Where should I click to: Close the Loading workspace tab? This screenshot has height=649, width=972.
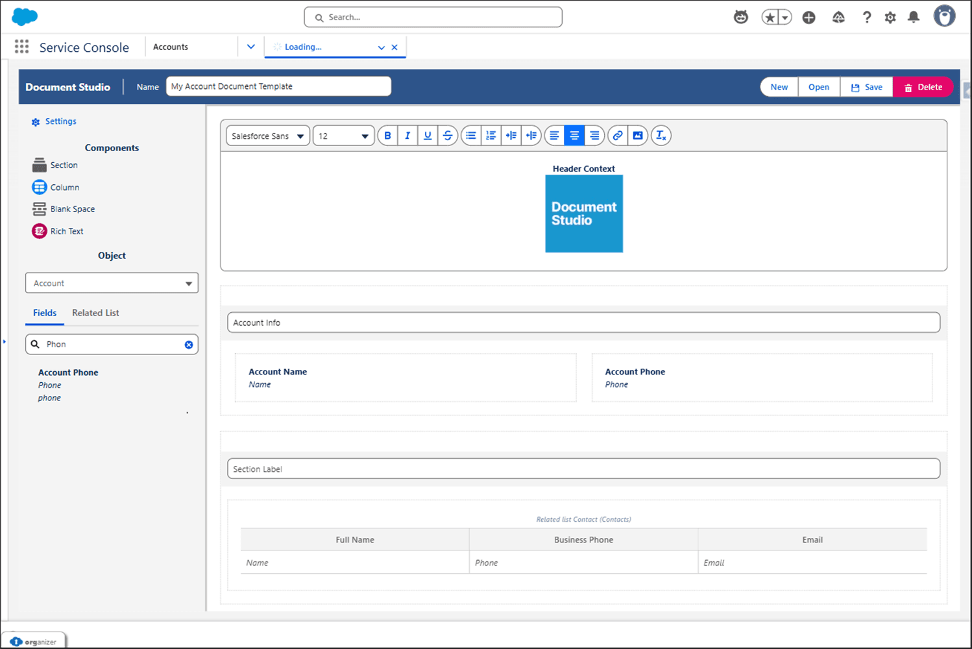click(x=395, y=47)
